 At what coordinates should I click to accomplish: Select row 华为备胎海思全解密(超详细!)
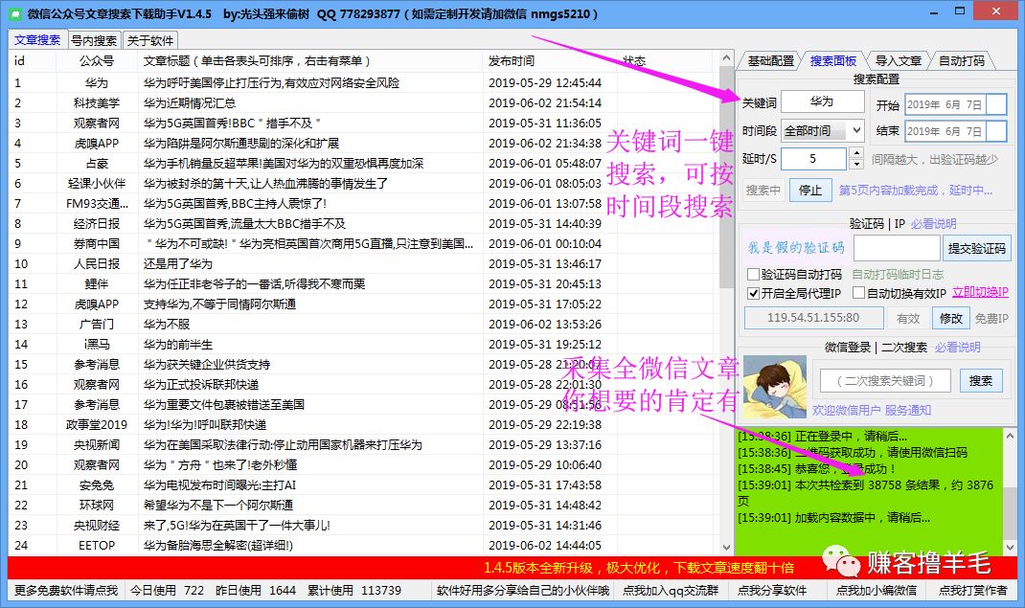click(x=363, y=546)
